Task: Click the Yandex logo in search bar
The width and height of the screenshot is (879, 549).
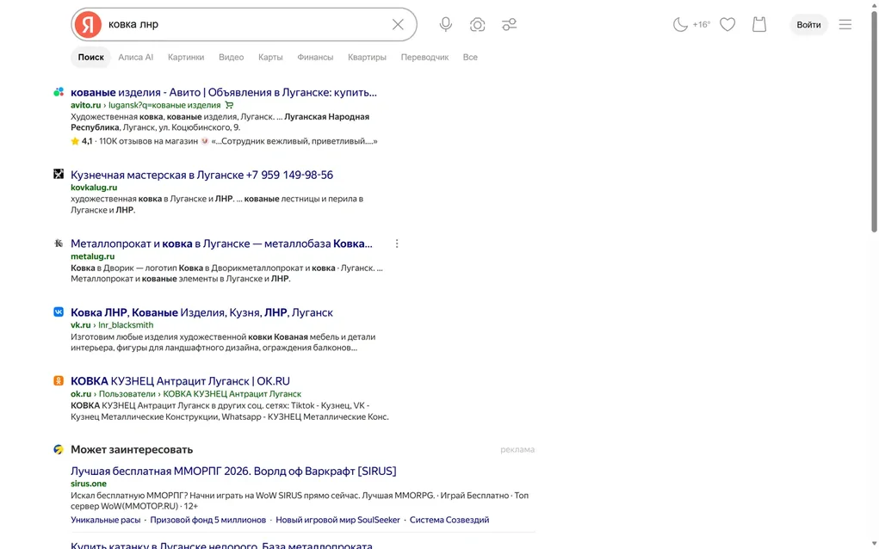Action: coord(88,24)
